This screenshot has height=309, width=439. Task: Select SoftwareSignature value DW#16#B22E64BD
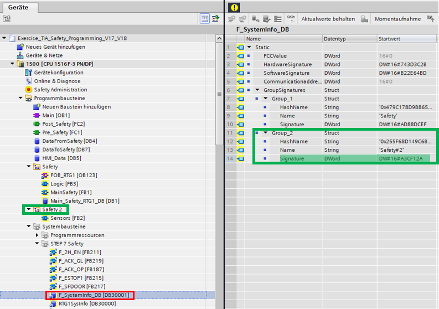[x=402, y=73]
